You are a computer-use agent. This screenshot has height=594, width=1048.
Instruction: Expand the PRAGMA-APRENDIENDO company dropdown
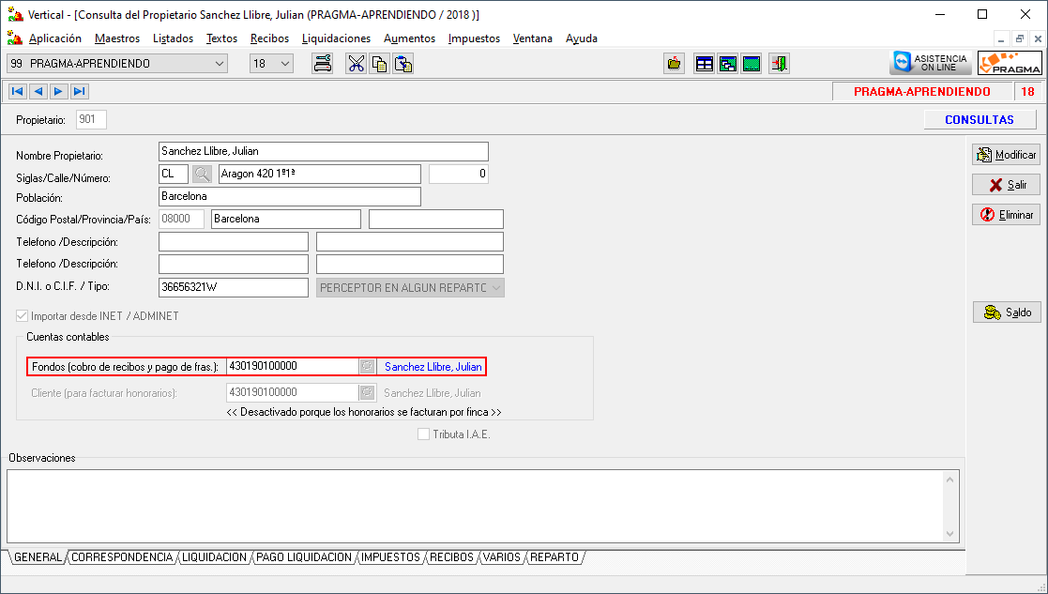pos(220,64)
